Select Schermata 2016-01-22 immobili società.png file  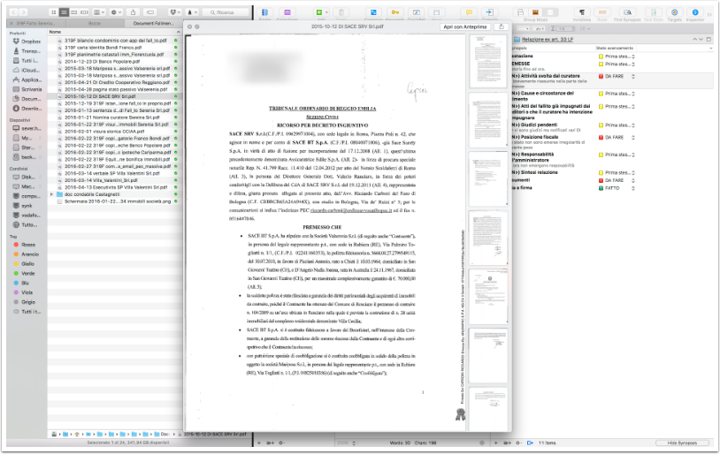click(117, 201)
